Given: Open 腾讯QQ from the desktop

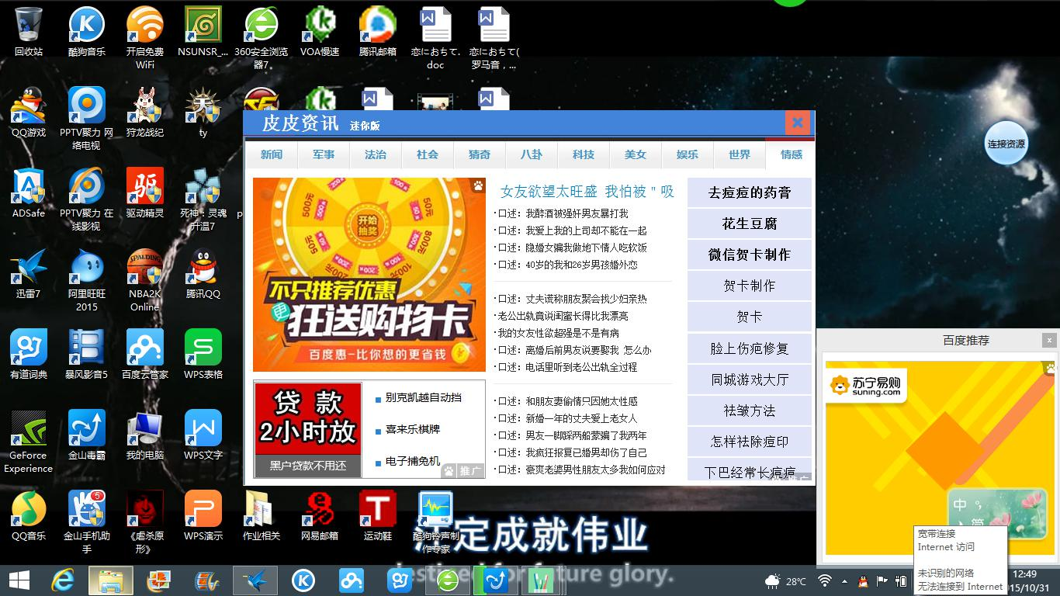Looking at the screenshot, I should click(203, 268).
